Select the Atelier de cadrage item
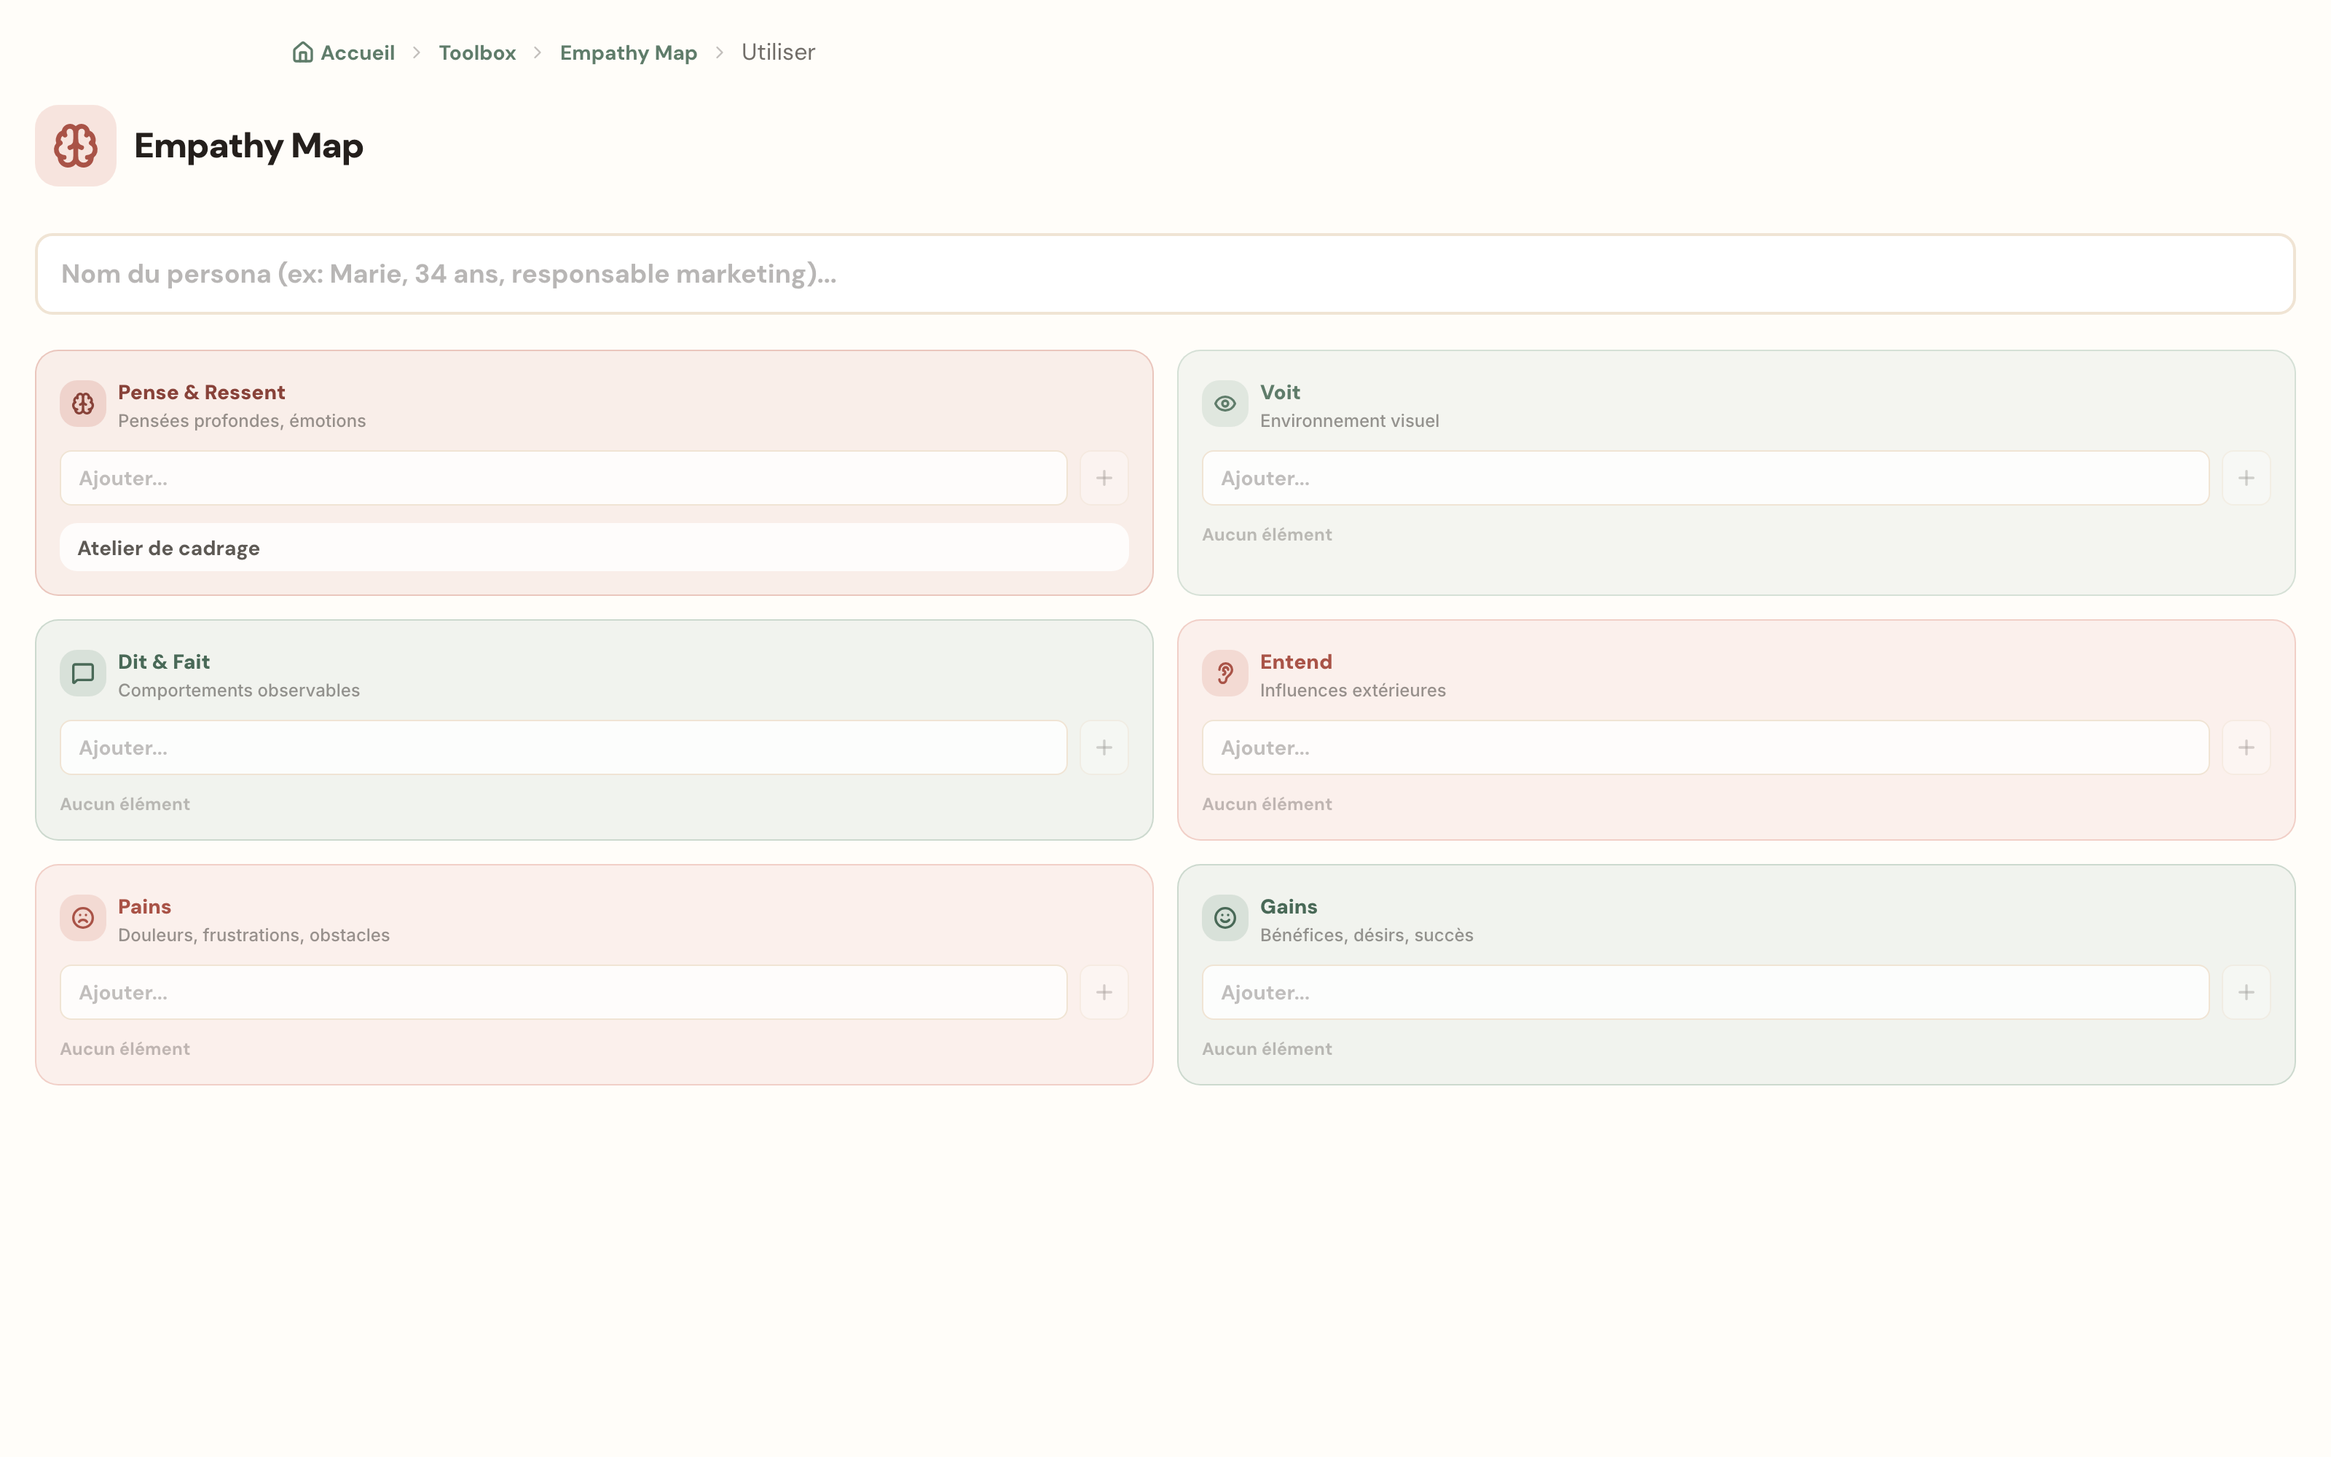The image size is (2331, 1457). (594, 547)
